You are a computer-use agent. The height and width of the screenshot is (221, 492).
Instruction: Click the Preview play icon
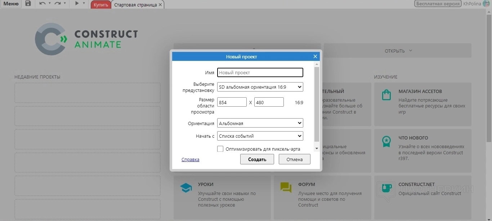pyautogui.click(x=77, y=4)
